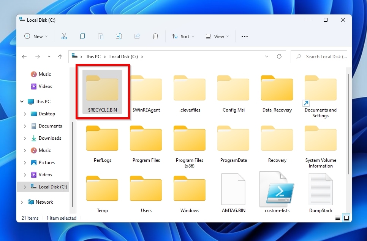Open the Sort options dropdown
The image size is (367, 241).
pos(183,36)
